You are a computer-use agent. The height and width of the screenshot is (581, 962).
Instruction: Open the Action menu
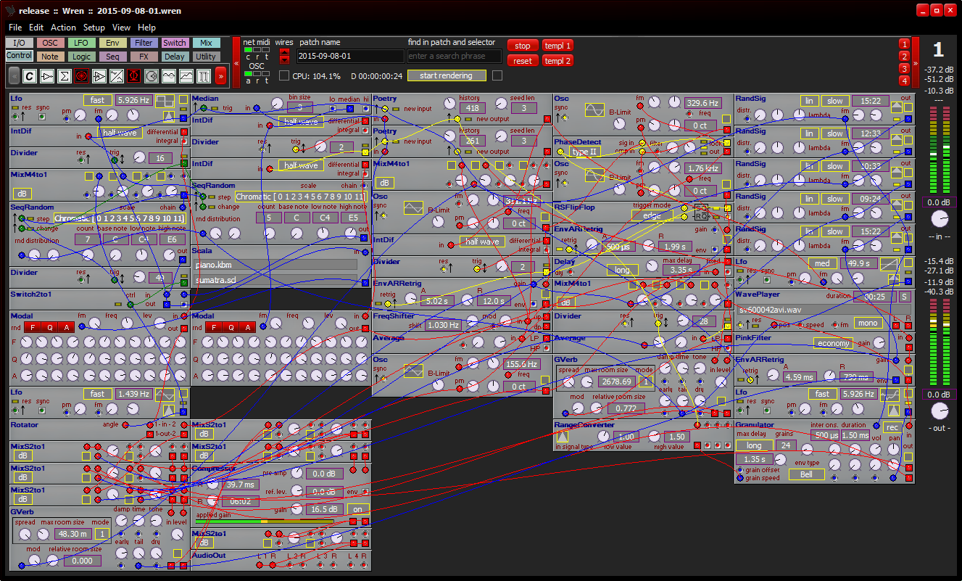tap(63, 27)
